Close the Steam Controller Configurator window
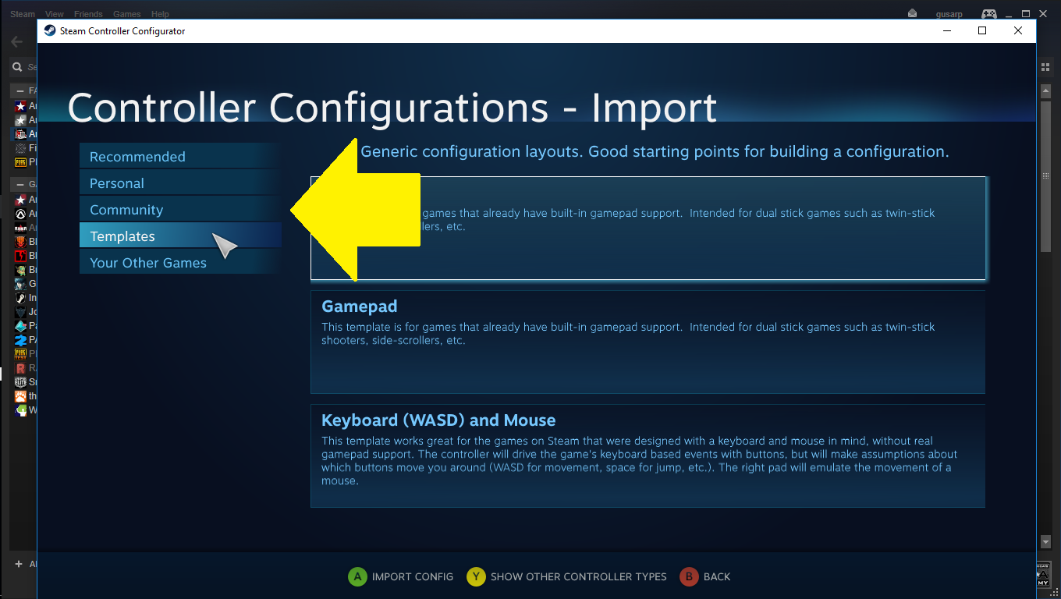The height and width of the screenshot is (599, 1061). point(1018,31)
